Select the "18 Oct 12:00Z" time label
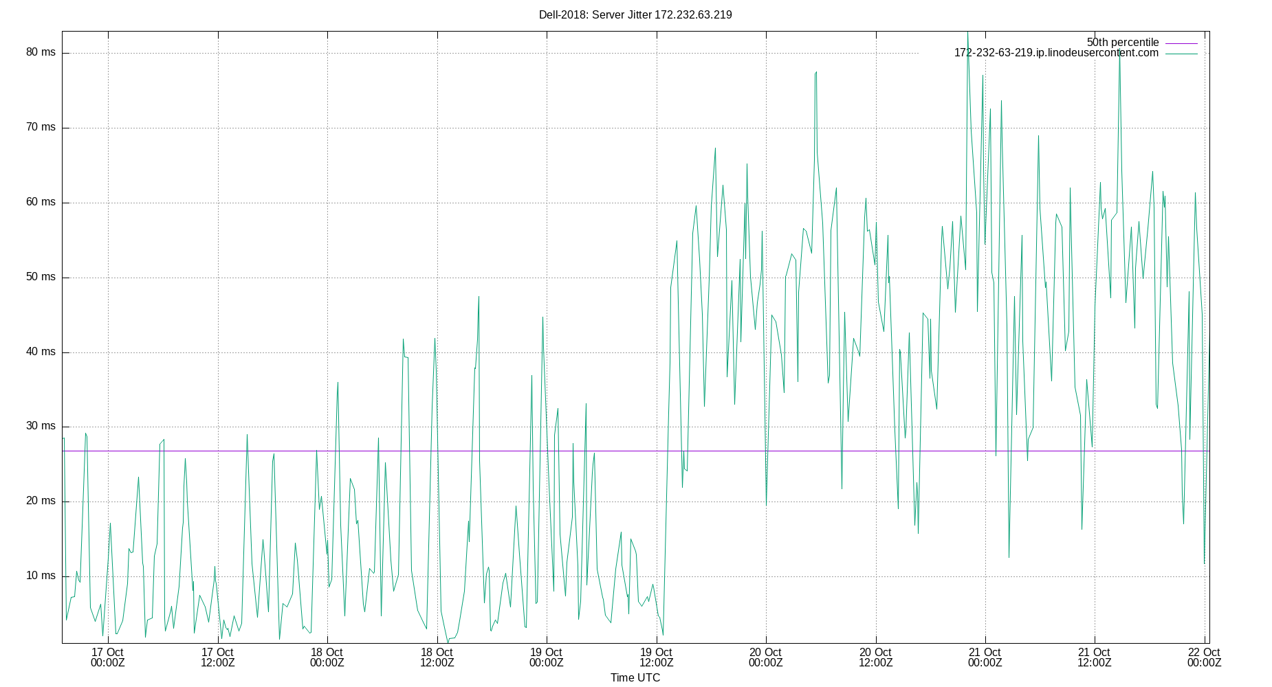The height and width of the screenshot is (687, 1272). 437,657
